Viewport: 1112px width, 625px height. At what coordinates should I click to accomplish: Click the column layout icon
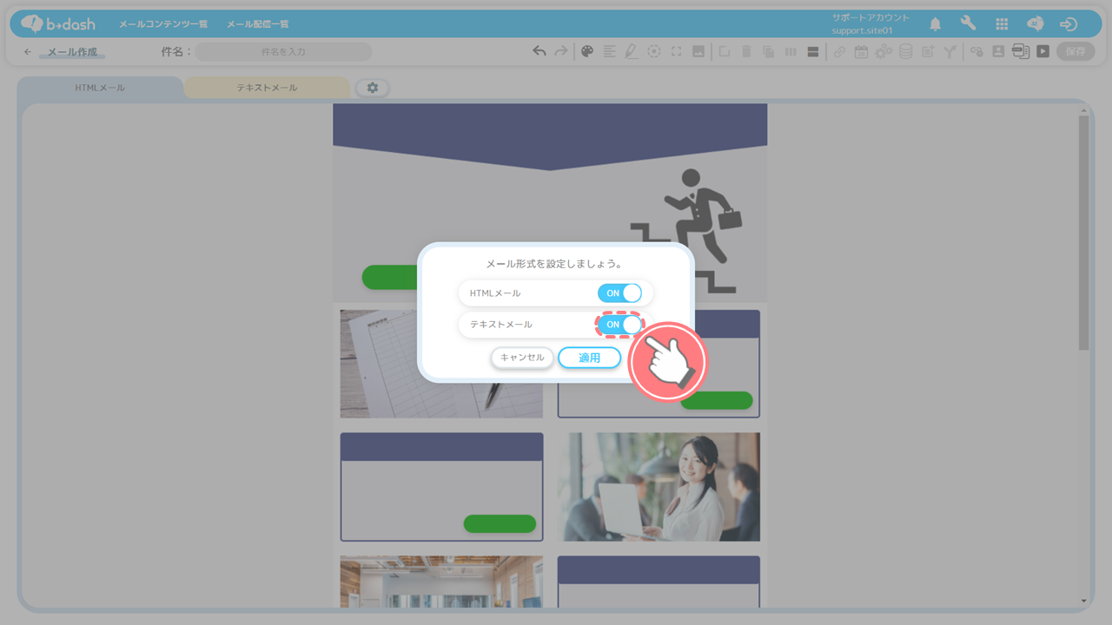791,51
